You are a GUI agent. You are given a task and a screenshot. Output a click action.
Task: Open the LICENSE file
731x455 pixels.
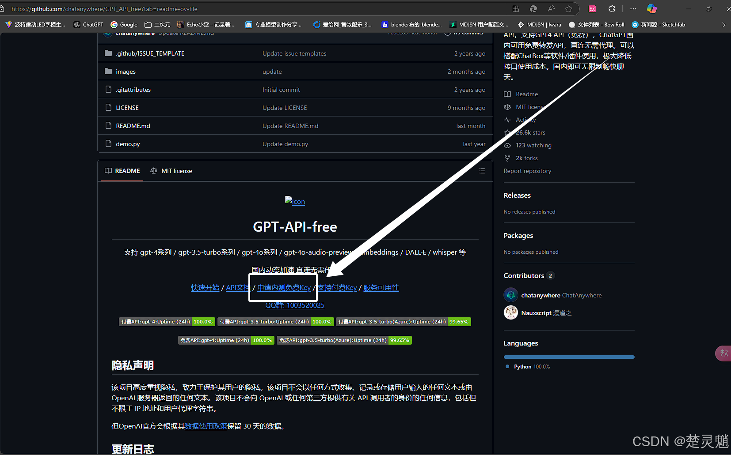click(x=127, y=108)
